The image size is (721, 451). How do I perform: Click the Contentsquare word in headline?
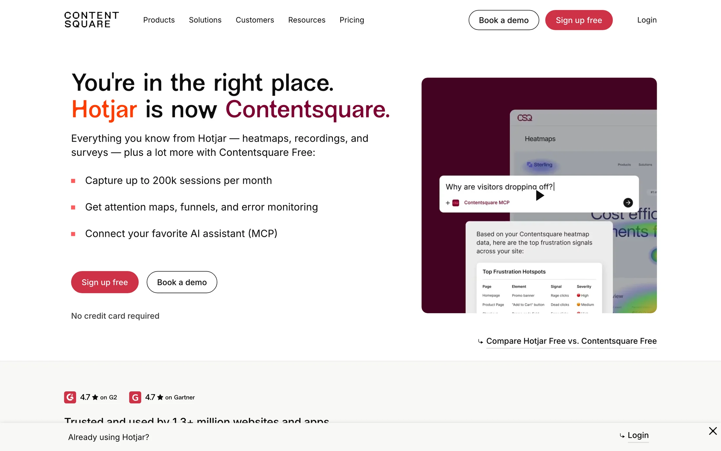308,109
